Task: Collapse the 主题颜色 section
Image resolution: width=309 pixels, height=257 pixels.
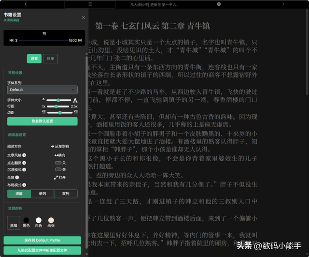Action: coord(74,209)
